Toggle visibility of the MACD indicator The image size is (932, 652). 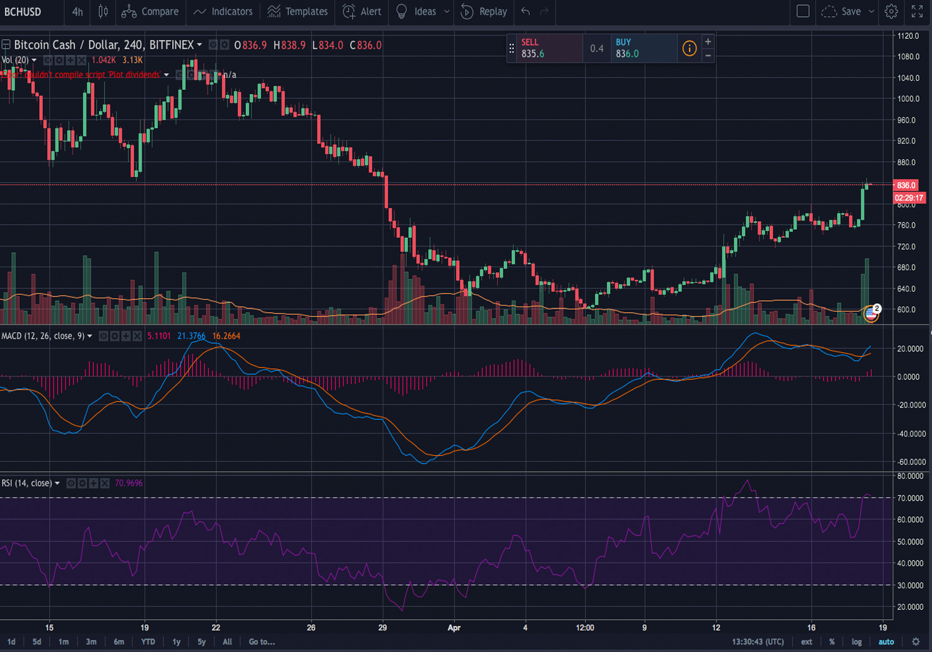coord(104,336)
